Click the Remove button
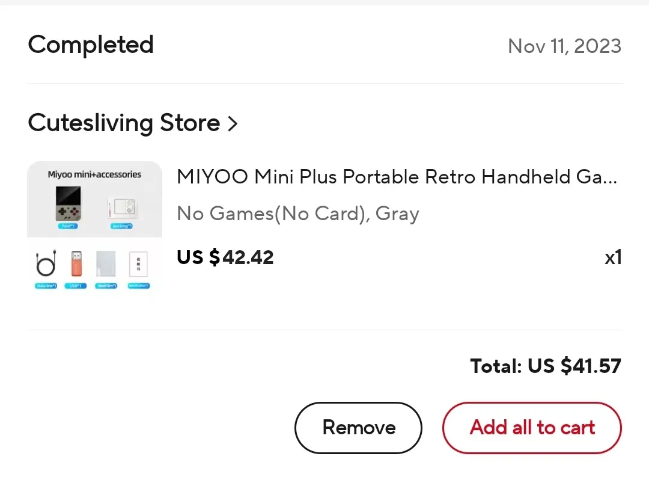 pos(358,428)
